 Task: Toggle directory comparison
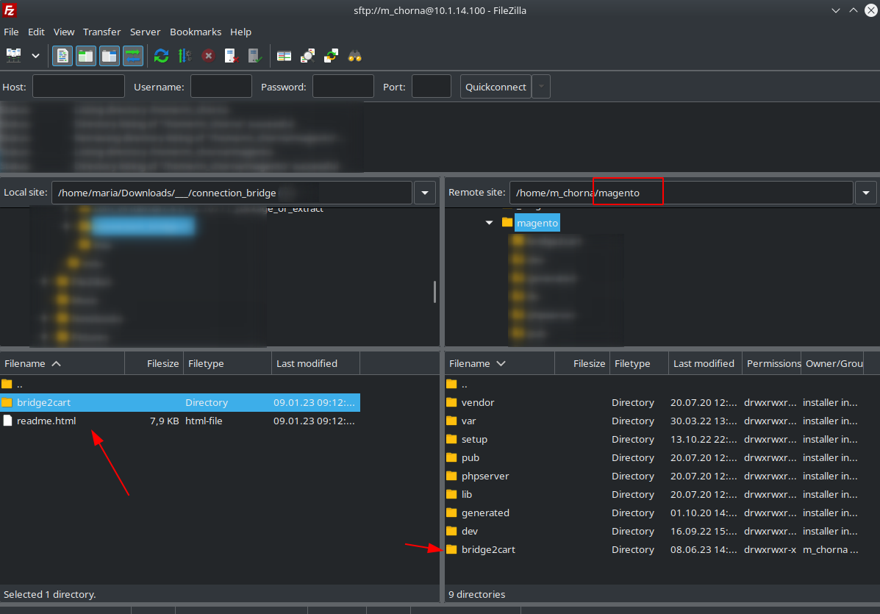tap(307, 56)
